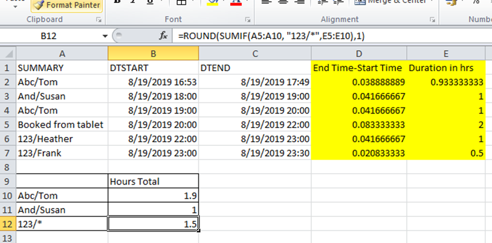Viewport: 492px width, 243px height.
Task: Click the Merge & Center button
Action: [x=392, y=2]
